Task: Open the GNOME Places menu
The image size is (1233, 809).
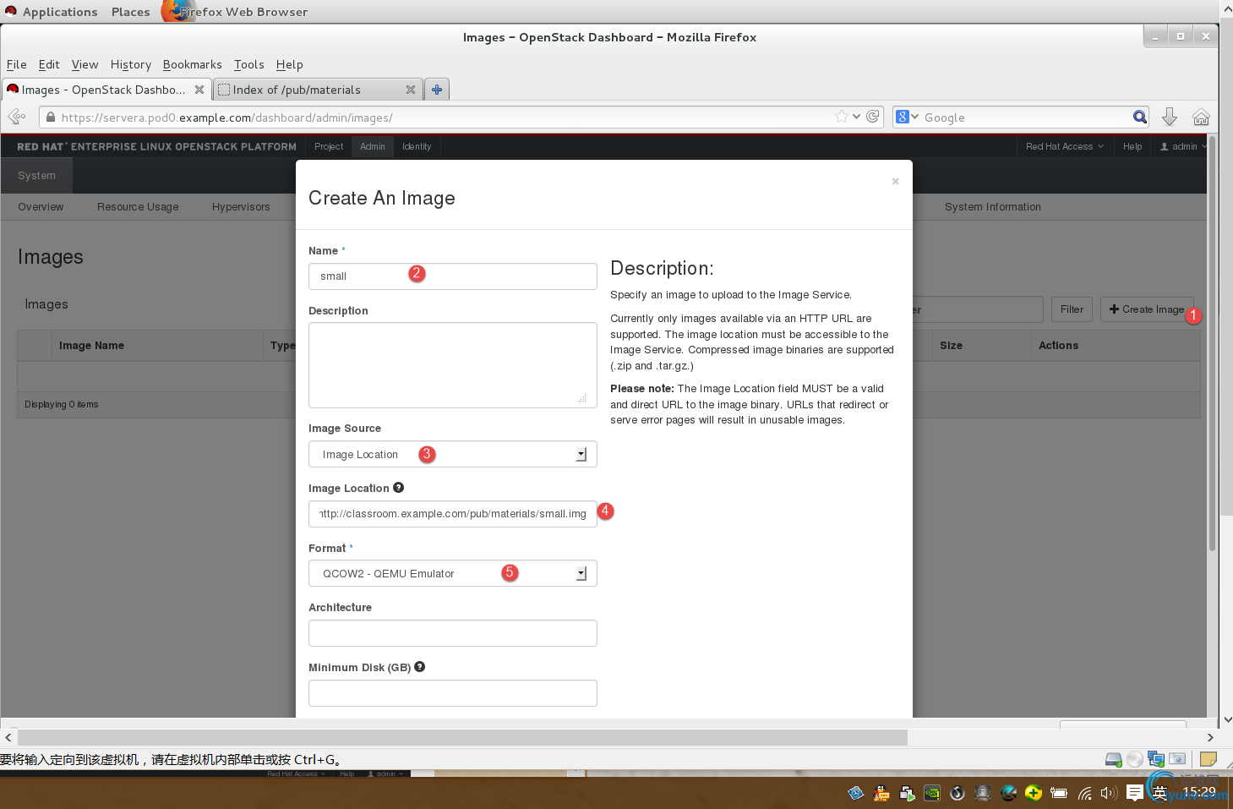Action: (130, 12)
